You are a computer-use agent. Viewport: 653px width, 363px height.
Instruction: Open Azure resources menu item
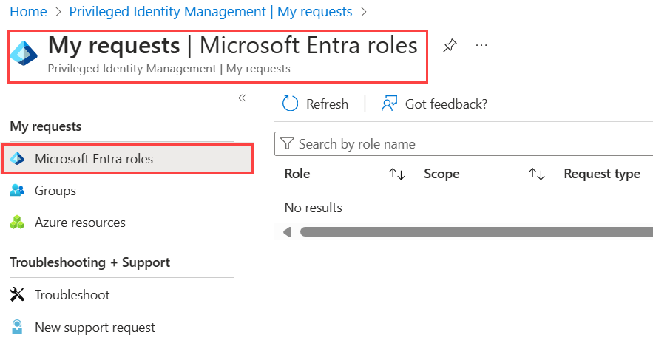[80, 223]
